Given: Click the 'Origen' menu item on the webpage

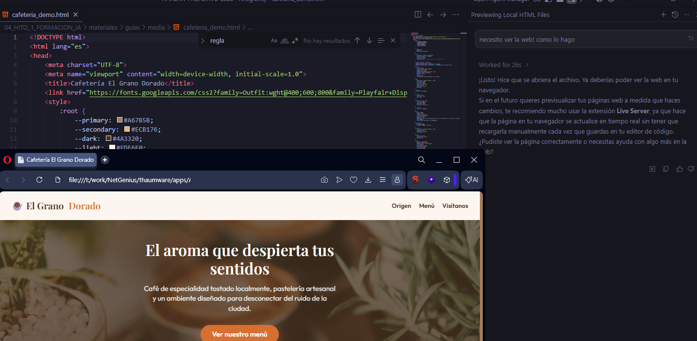Looking at the screenshot, I should click(401, 206).
